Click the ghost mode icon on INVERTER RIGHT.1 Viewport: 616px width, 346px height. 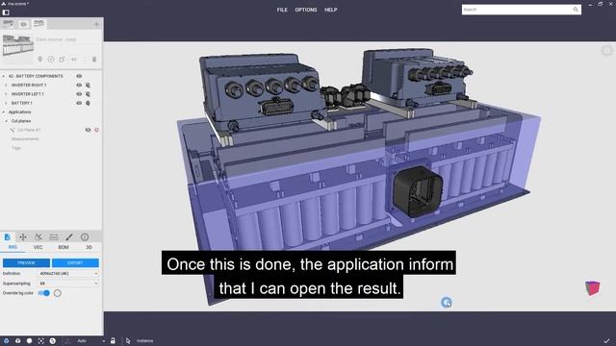pos(88,86)
